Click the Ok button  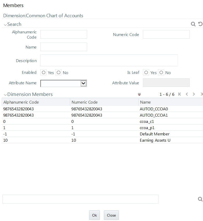pos(94,215)
